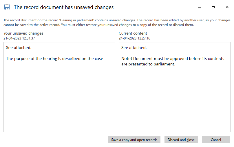Place cursor in 'Note! Document must be approved' text
The width and height of the screenshot is (234, 147).
coord(173,59)
